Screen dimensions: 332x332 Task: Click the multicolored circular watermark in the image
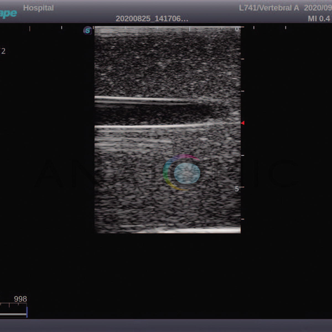182,173
